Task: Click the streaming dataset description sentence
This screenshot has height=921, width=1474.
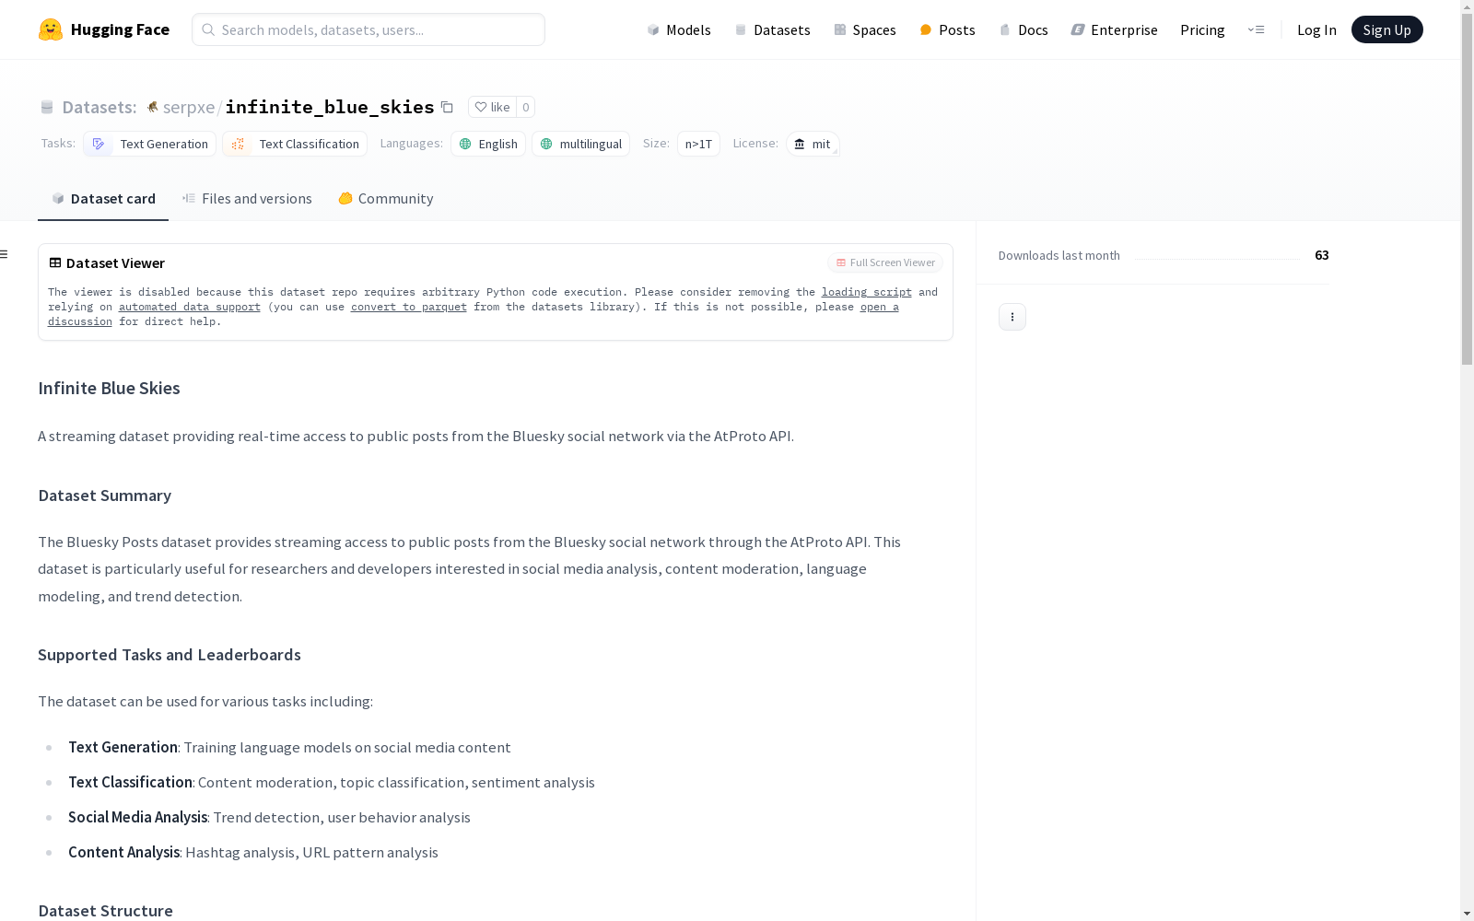Action: [415, 437]
